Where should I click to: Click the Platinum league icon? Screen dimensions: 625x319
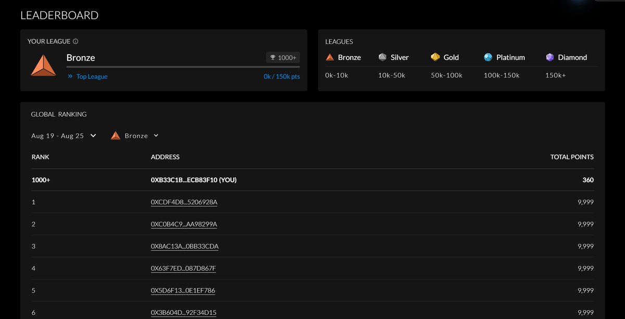(488, 57)
